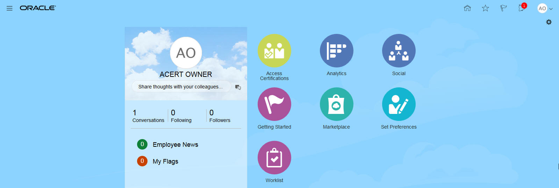
Task: Open the settings gear icon
Action: coord(549,22)
